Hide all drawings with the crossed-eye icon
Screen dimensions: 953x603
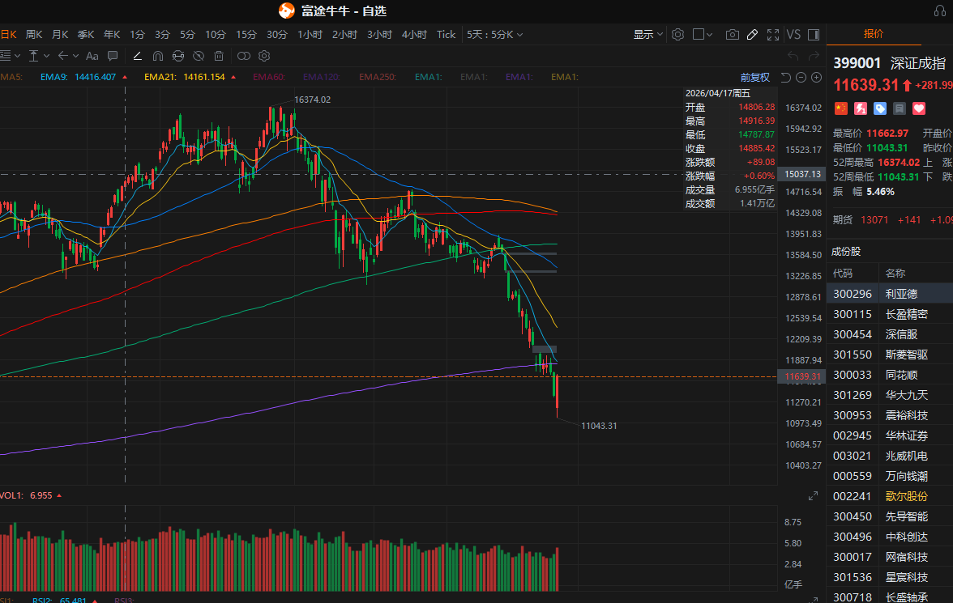(199, 56)
